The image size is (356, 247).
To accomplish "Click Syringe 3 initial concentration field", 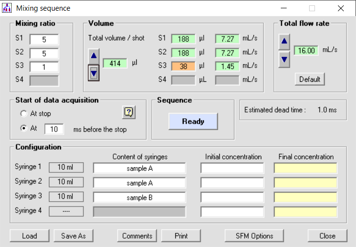I will (x=232, y=197).
